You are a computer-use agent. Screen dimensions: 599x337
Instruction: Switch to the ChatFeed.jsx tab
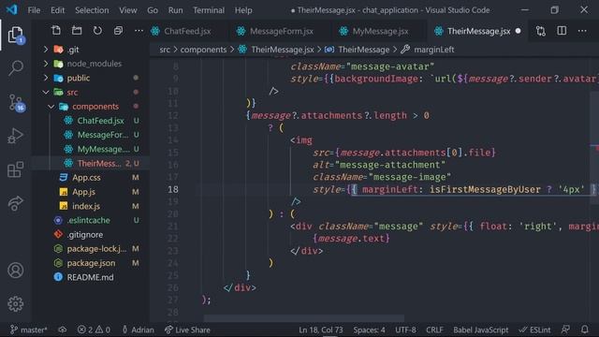(187, 31)
